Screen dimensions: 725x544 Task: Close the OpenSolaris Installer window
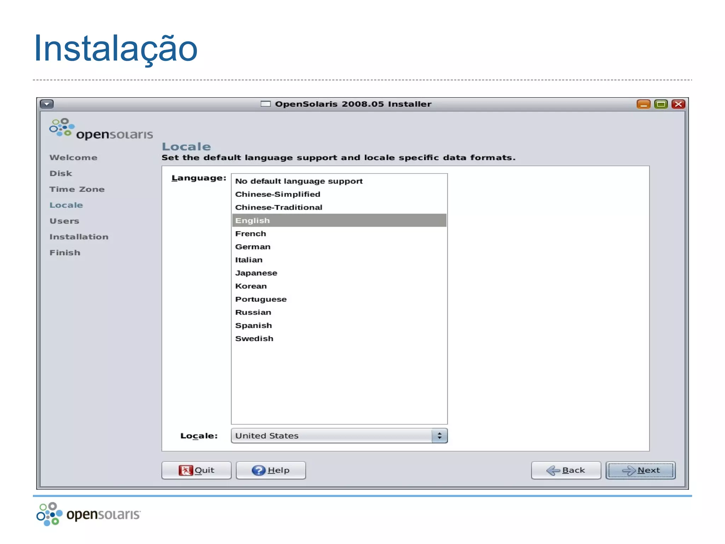click(678, 104)
